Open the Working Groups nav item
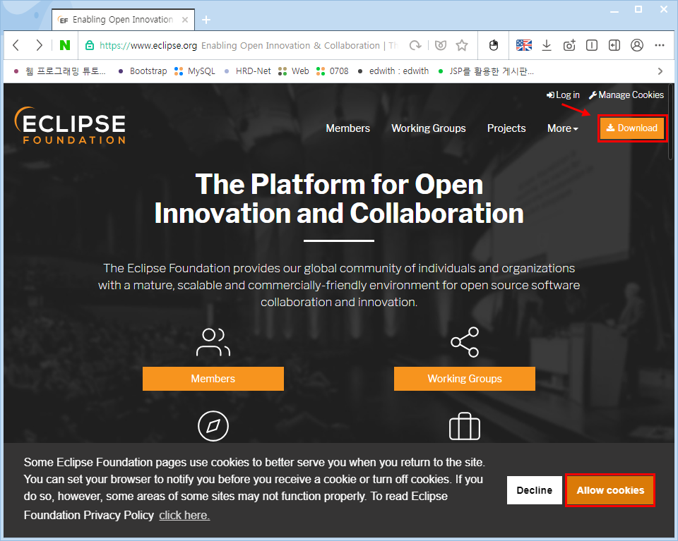678x541 pixels. pos(429,128)
